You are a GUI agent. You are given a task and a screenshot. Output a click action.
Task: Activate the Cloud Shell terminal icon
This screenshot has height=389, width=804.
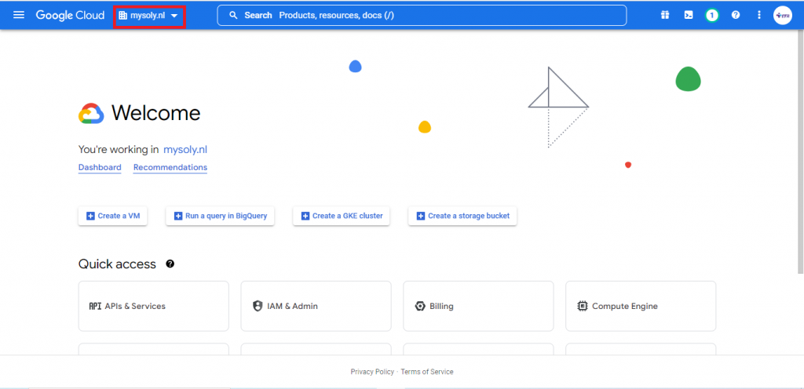pyautogui.click(x=688, y=15)
